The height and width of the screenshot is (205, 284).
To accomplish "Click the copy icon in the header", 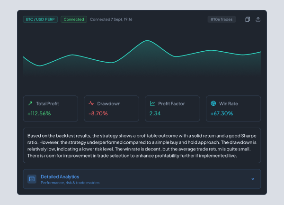I will pyautogui.click(x=248, y=19).
